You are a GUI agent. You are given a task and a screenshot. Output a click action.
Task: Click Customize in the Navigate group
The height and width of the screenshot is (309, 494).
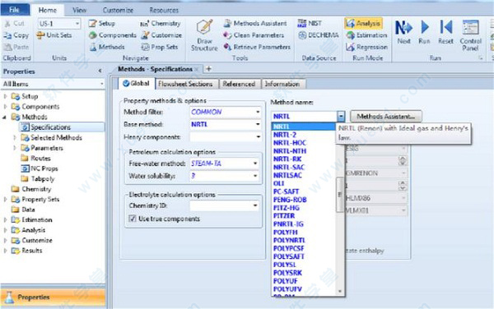(x=161, y=35)
